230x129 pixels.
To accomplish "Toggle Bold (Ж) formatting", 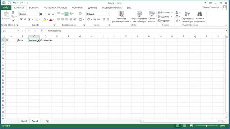I will tap(21, 19).
